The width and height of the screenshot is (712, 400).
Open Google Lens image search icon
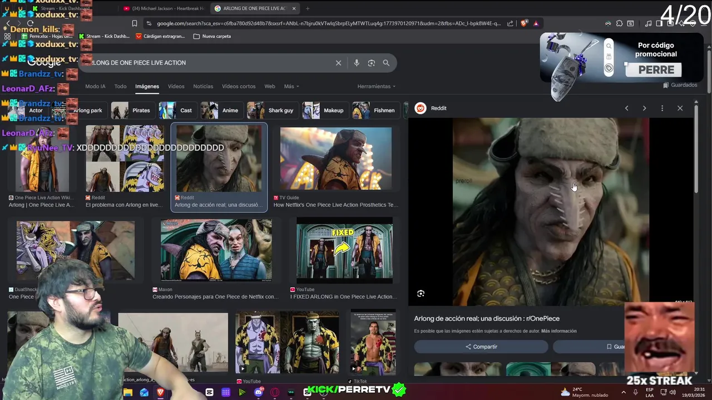coord(372,63)
